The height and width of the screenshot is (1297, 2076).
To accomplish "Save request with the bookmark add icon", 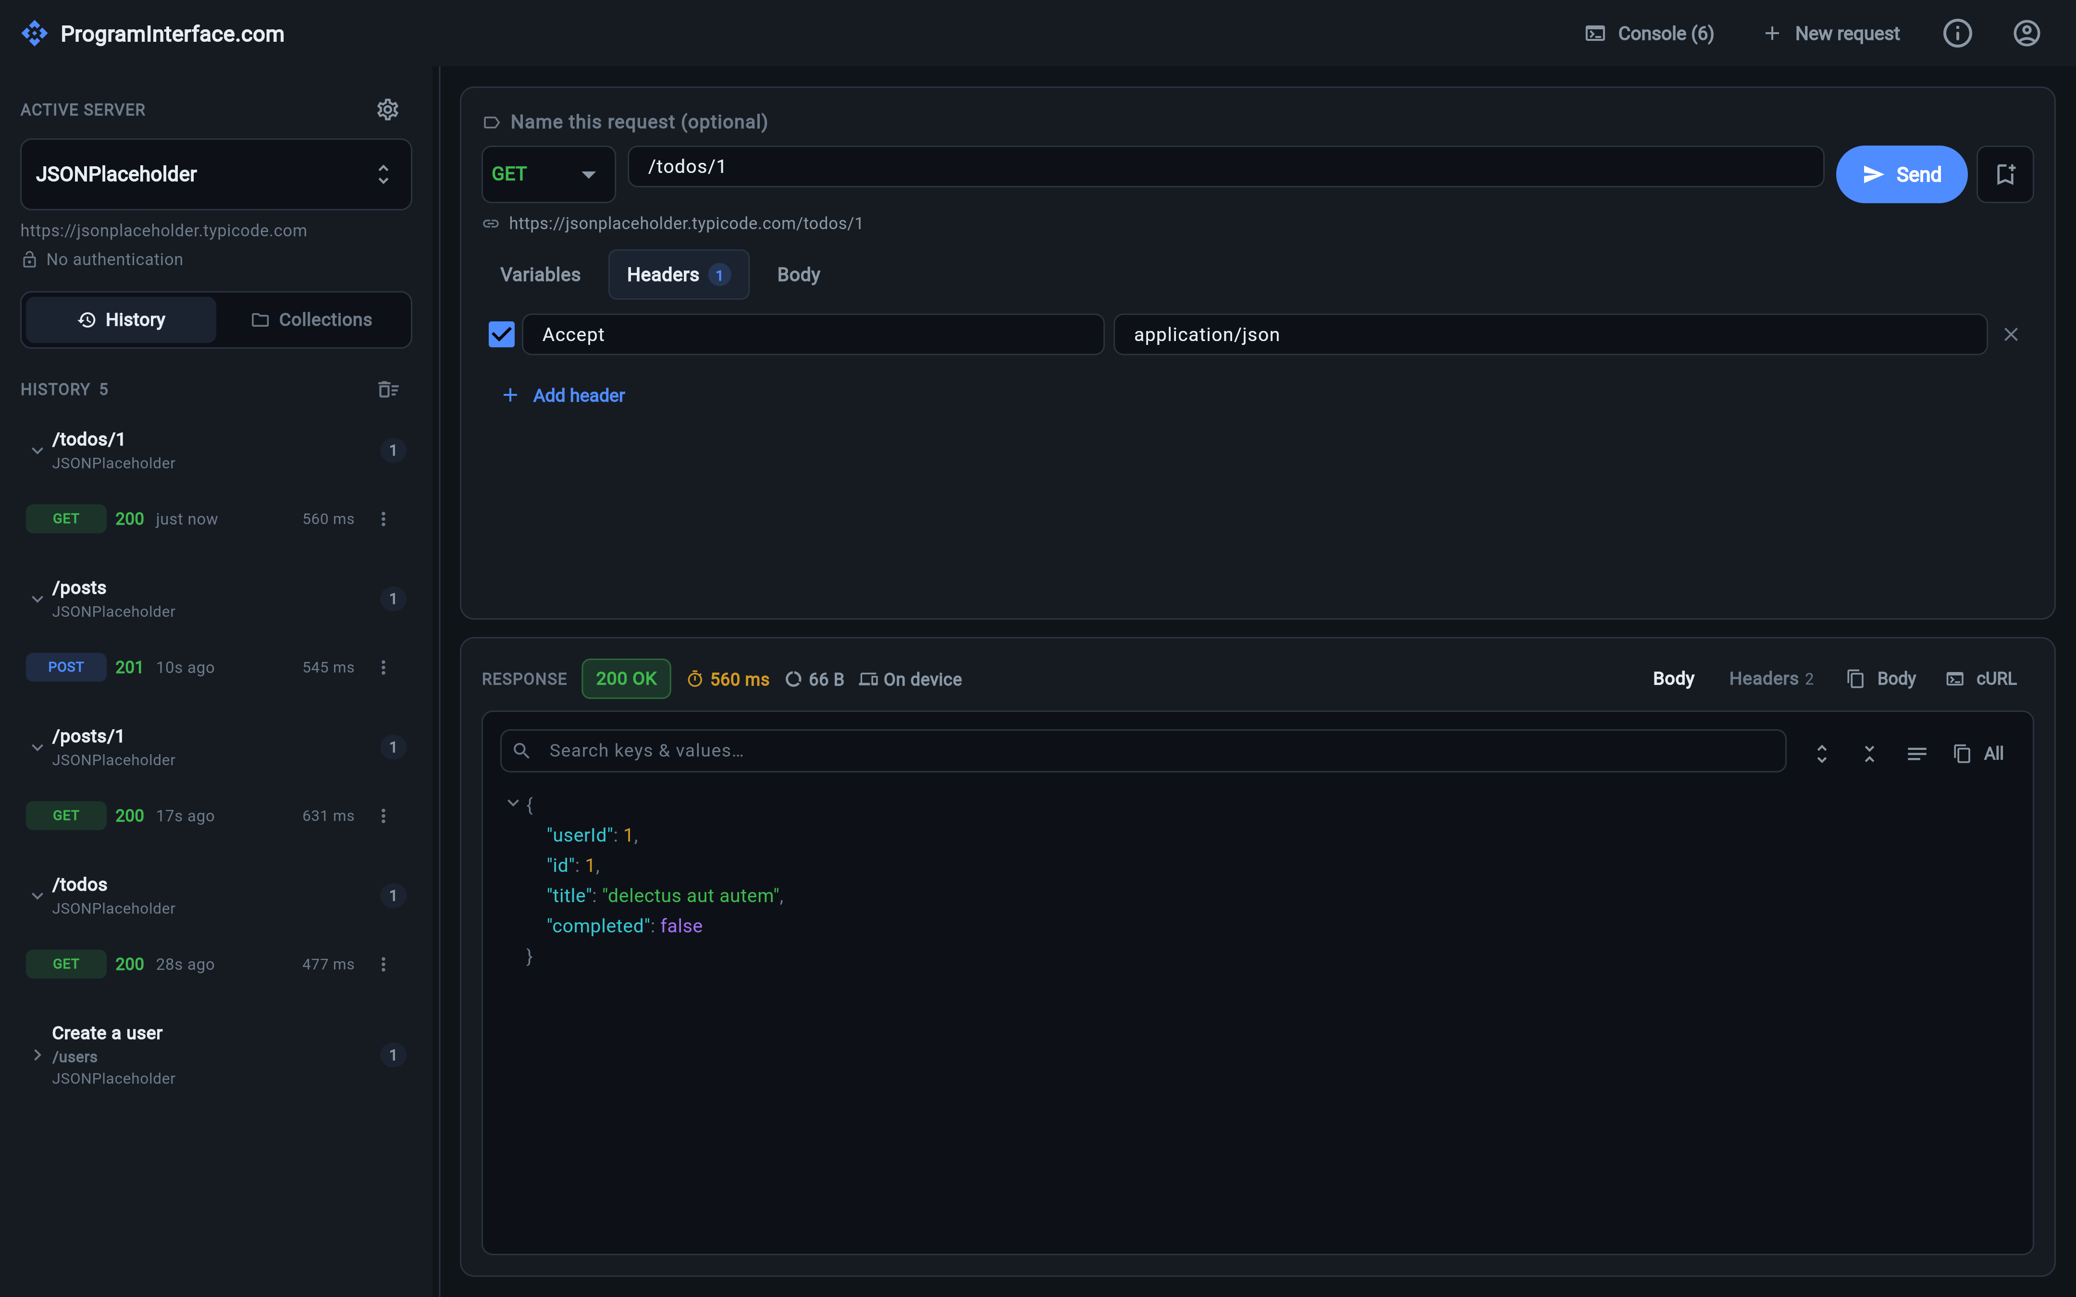I will tap(2005, 174).
